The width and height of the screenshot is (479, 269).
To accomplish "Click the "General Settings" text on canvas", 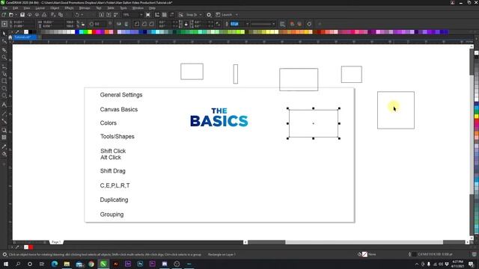I will 121,95.
